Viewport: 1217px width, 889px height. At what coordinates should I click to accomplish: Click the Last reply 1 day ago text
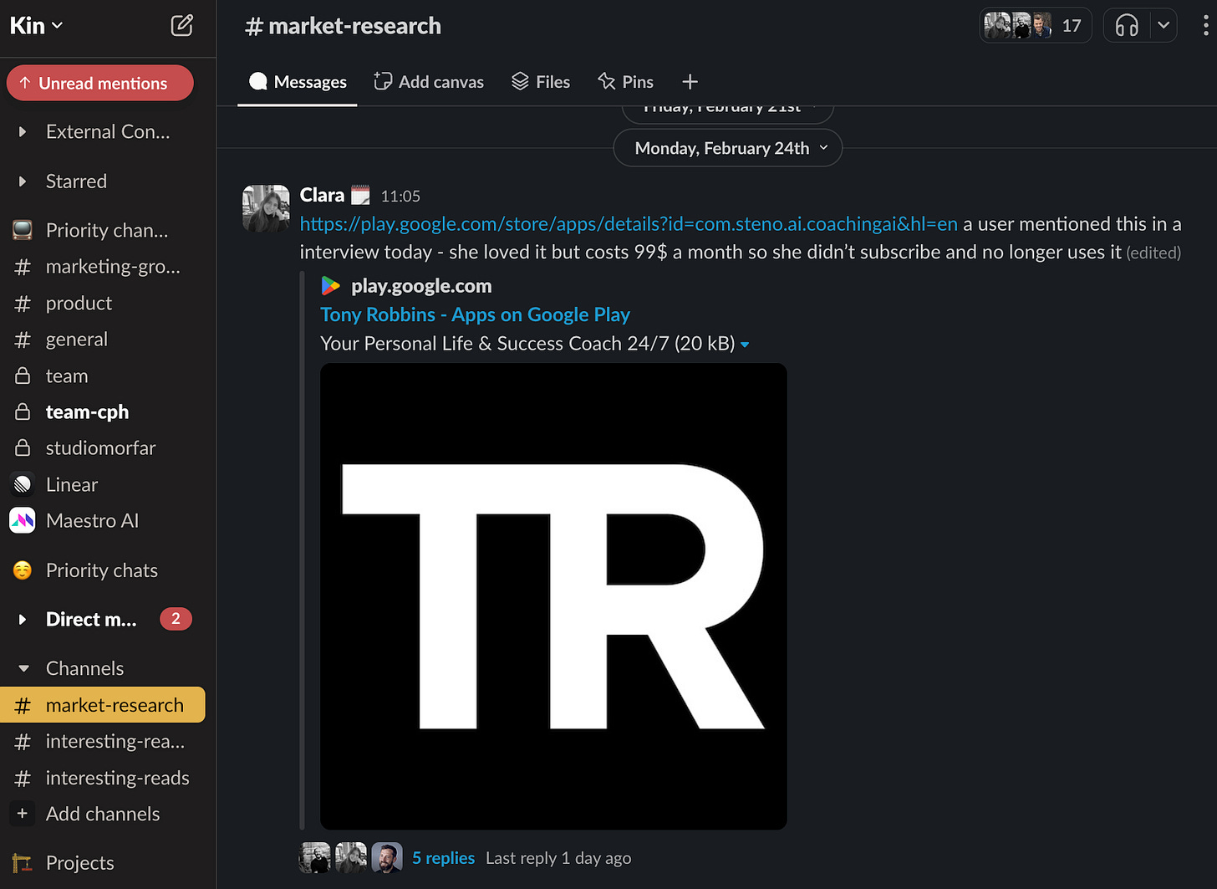point(558,858)
